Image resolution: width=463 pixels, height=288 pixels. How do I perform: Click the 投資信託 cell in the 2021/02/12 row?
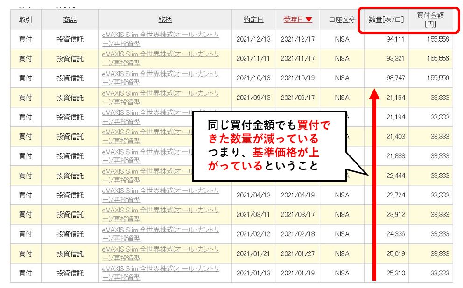point(70,234)
